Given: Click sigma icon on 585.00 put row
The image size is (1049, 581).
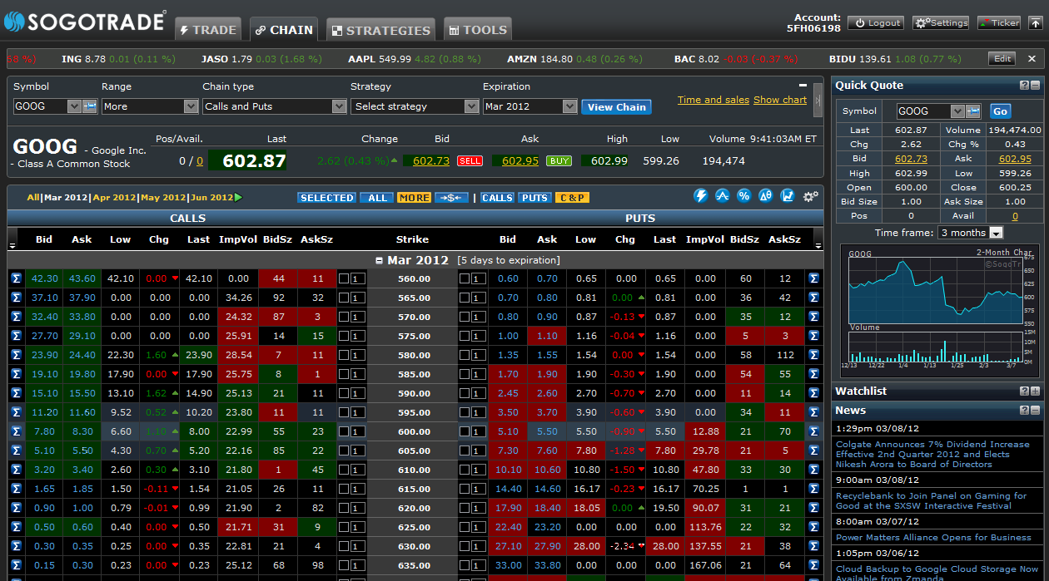Looking at the screenshot, I should coord(814,374).
